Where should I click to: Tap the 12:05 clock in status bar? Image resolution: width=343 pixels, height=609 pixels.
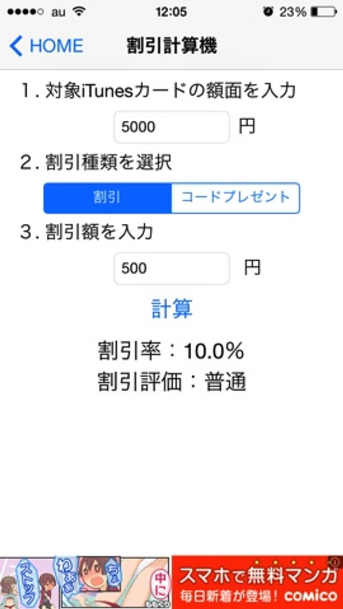(x=171, y=11)
